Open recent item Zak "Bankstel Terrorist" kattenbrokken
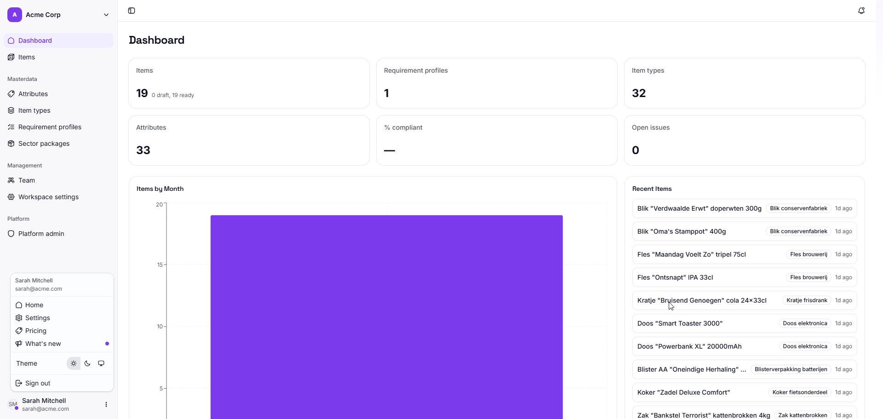 [x=745, y=413]
